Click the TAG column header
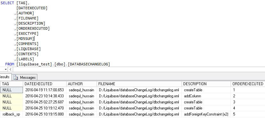 11,84
